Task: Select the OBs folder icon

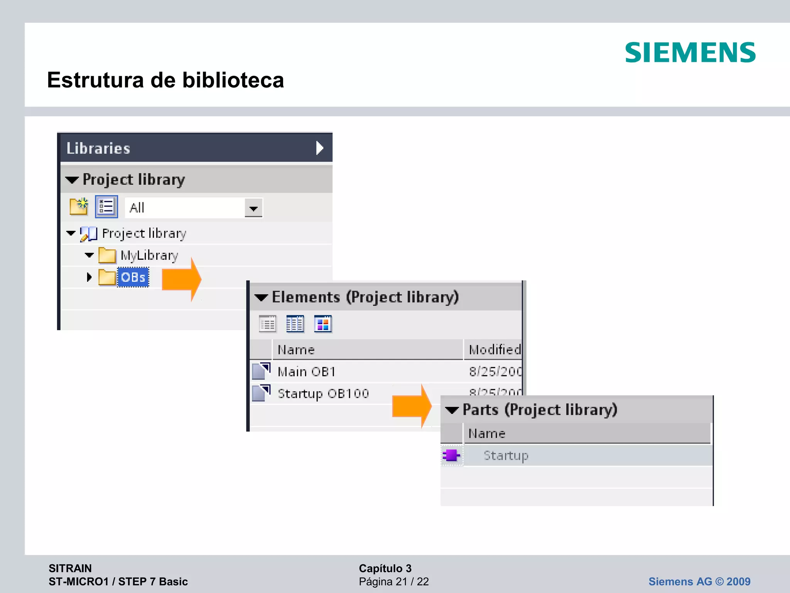Action: click(107, 277)
